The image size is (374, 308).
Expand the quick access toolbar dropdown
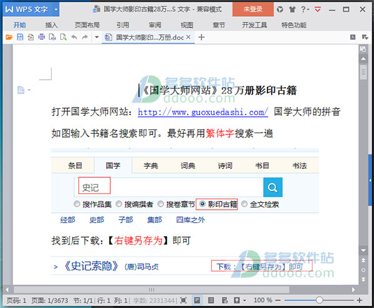tap(97, 37)
